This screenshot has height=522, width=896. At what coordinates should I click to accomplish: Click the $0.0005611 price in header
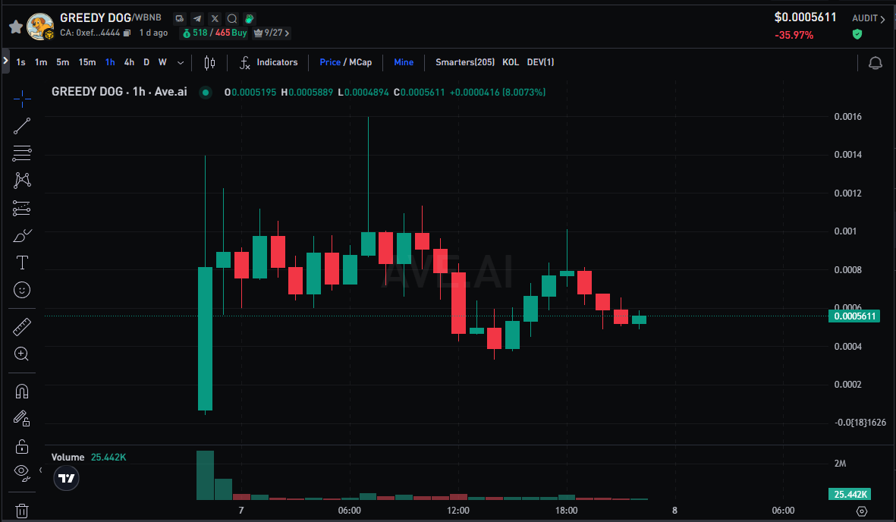coord(805,17)
